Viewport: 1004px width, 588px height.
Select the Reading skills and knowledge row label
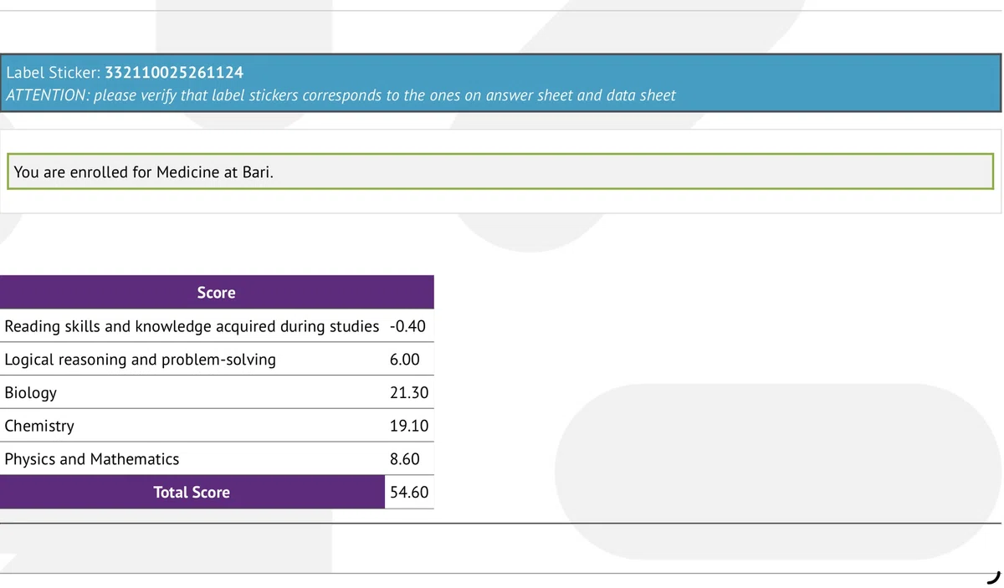pyautogui.click(x=192, y=326)
